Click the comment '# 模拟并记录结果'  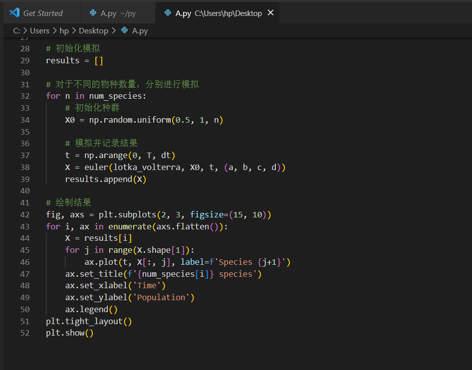(101, 143)
